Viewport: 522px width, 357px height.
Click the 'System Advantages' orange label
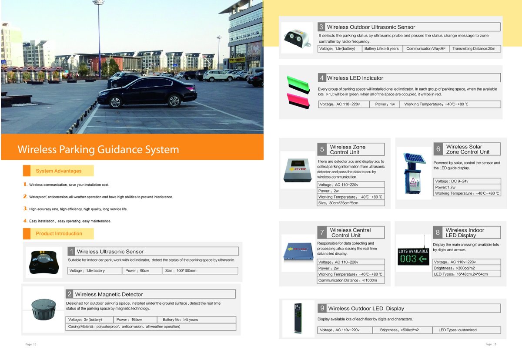[58, 171]
